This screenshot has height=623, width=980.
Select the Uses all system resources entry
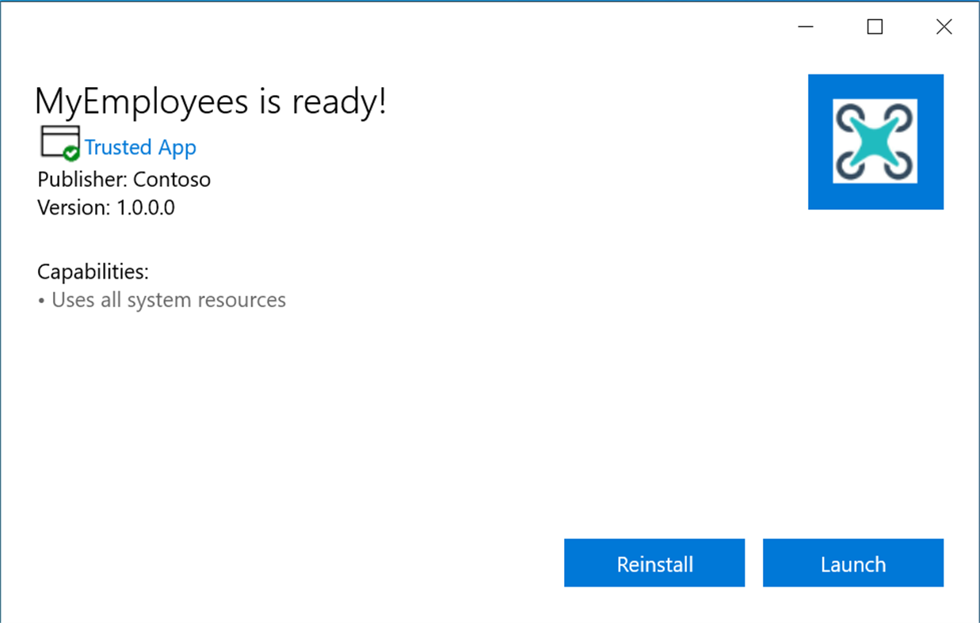[x=169, y=300]
